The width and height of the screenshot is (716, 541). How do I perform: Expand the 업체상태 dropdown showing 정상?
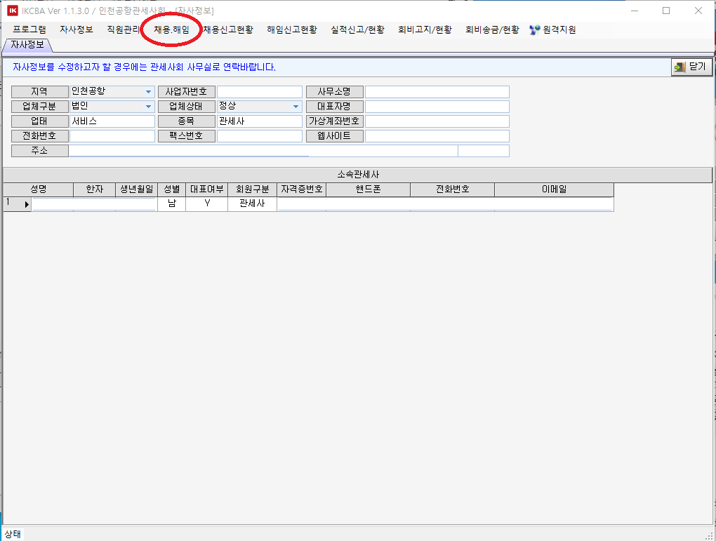pyautogui.click(x=296, y=107)
